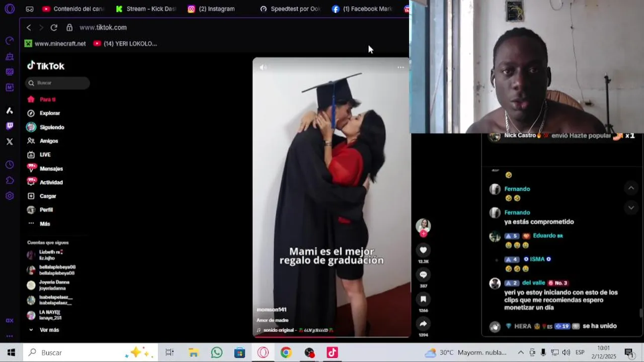
Task: Open Perfil page
Action: [40, 210]
